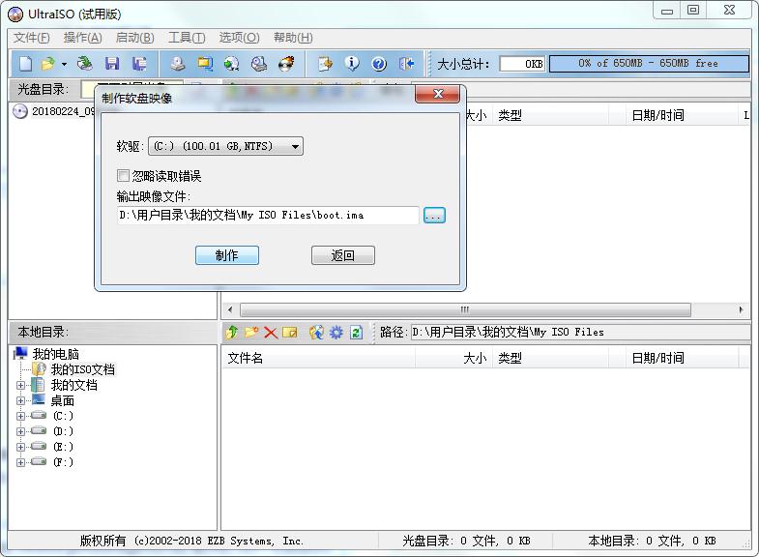
Task: Click the scrollbar right arrow in disc pane
Action: [x=741, y=309]
